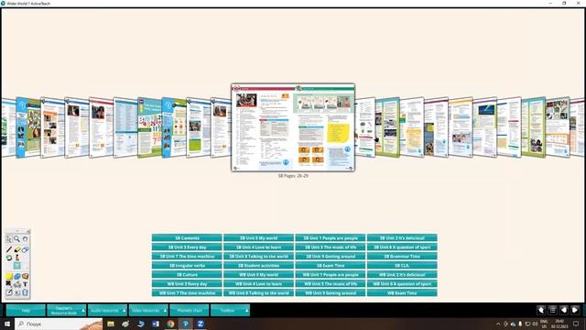Expand the Teacher's Resource Book menu
Screen dimensions: 586x330
[67, 310]
